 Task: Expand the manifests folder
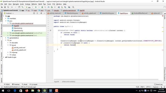pos(6,18)
